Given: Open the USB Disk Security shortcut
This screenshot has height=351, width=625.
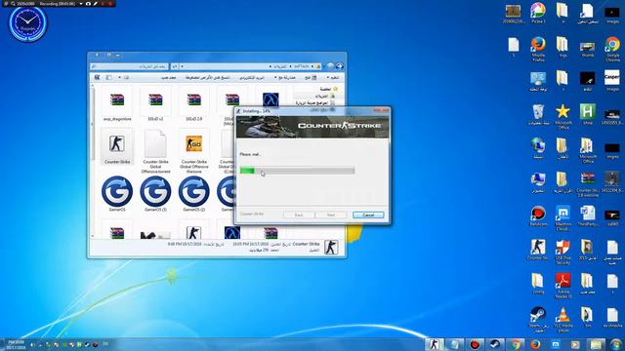Looking at the screenshot, I should pyautogui.click(x=562, y=252).
